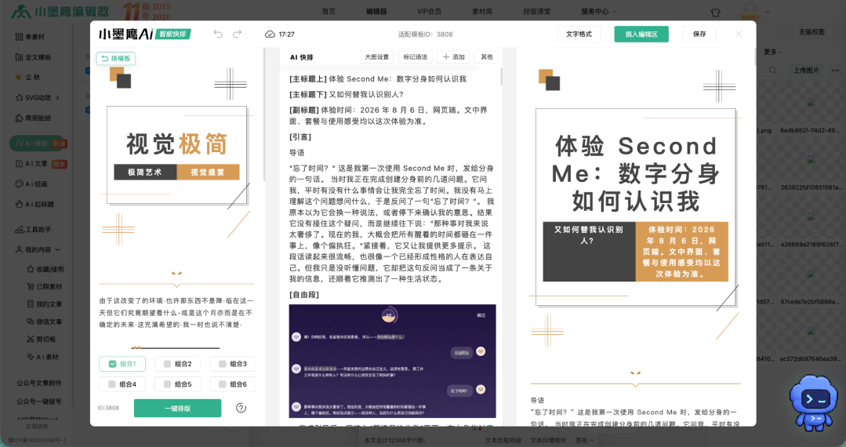The image size is (846, 447).
Task: Click the help question mark icon beside 一键排版
Action: (x=241, y=408)
